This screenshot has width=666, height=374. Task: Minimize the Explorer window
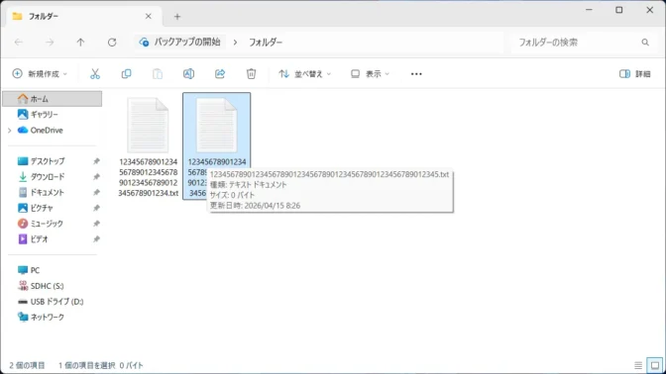589,10
